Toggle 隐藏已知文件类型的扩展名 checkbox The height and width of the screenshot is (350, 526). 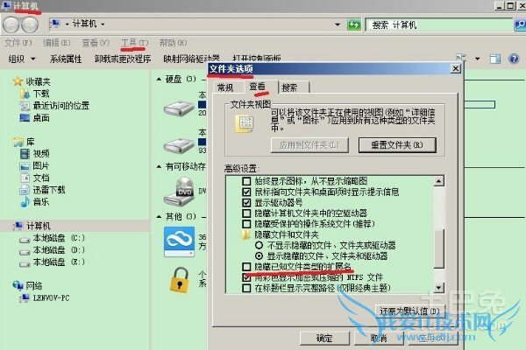point(246,267)
